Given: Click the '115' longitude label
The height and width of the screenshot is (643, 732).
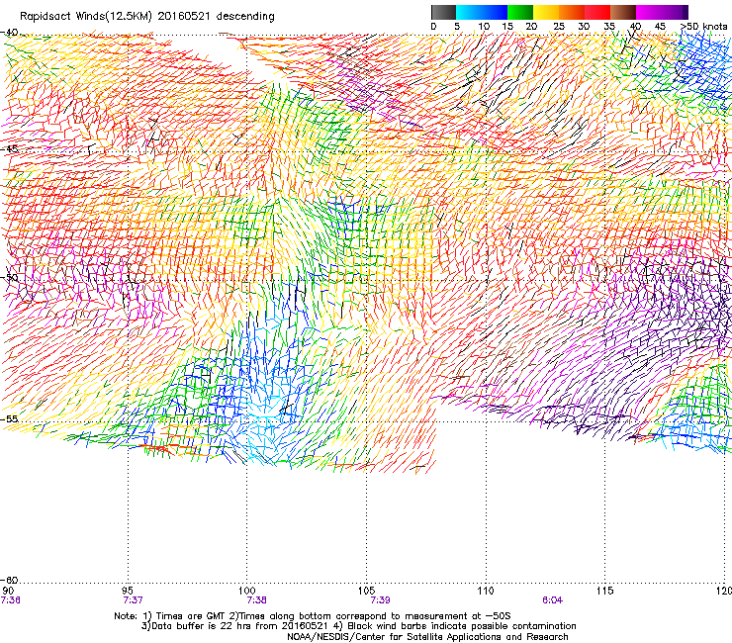Looking at the screenshot, I should click(605, 592).
